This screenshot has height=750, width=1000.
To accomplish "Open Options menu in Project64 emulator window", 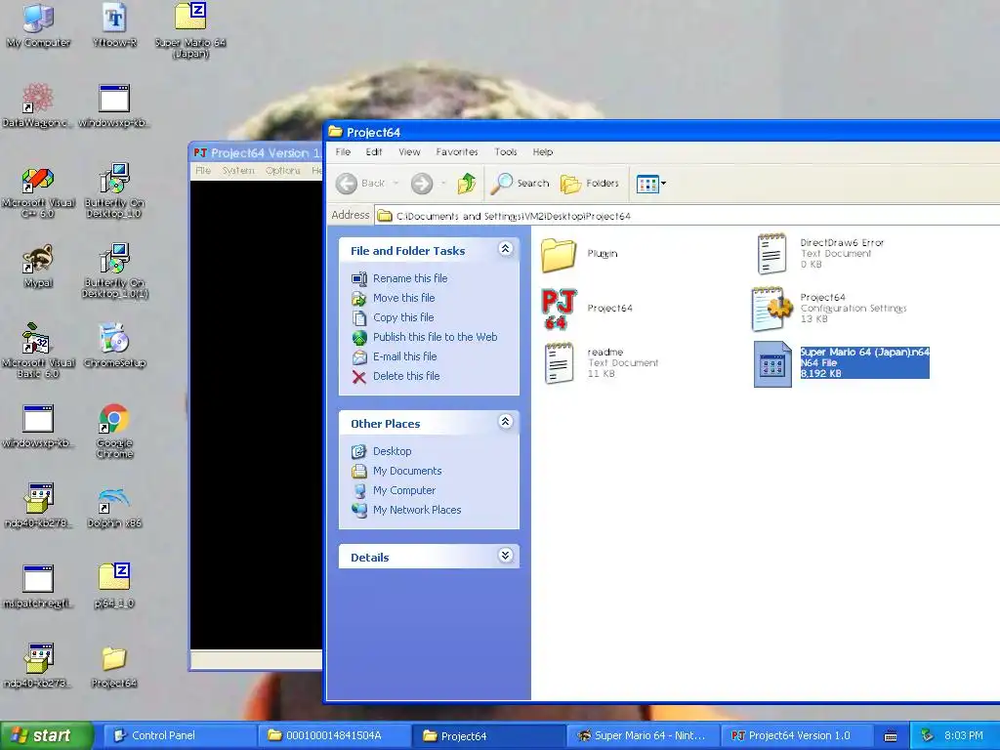I will [x=282, y=170].
